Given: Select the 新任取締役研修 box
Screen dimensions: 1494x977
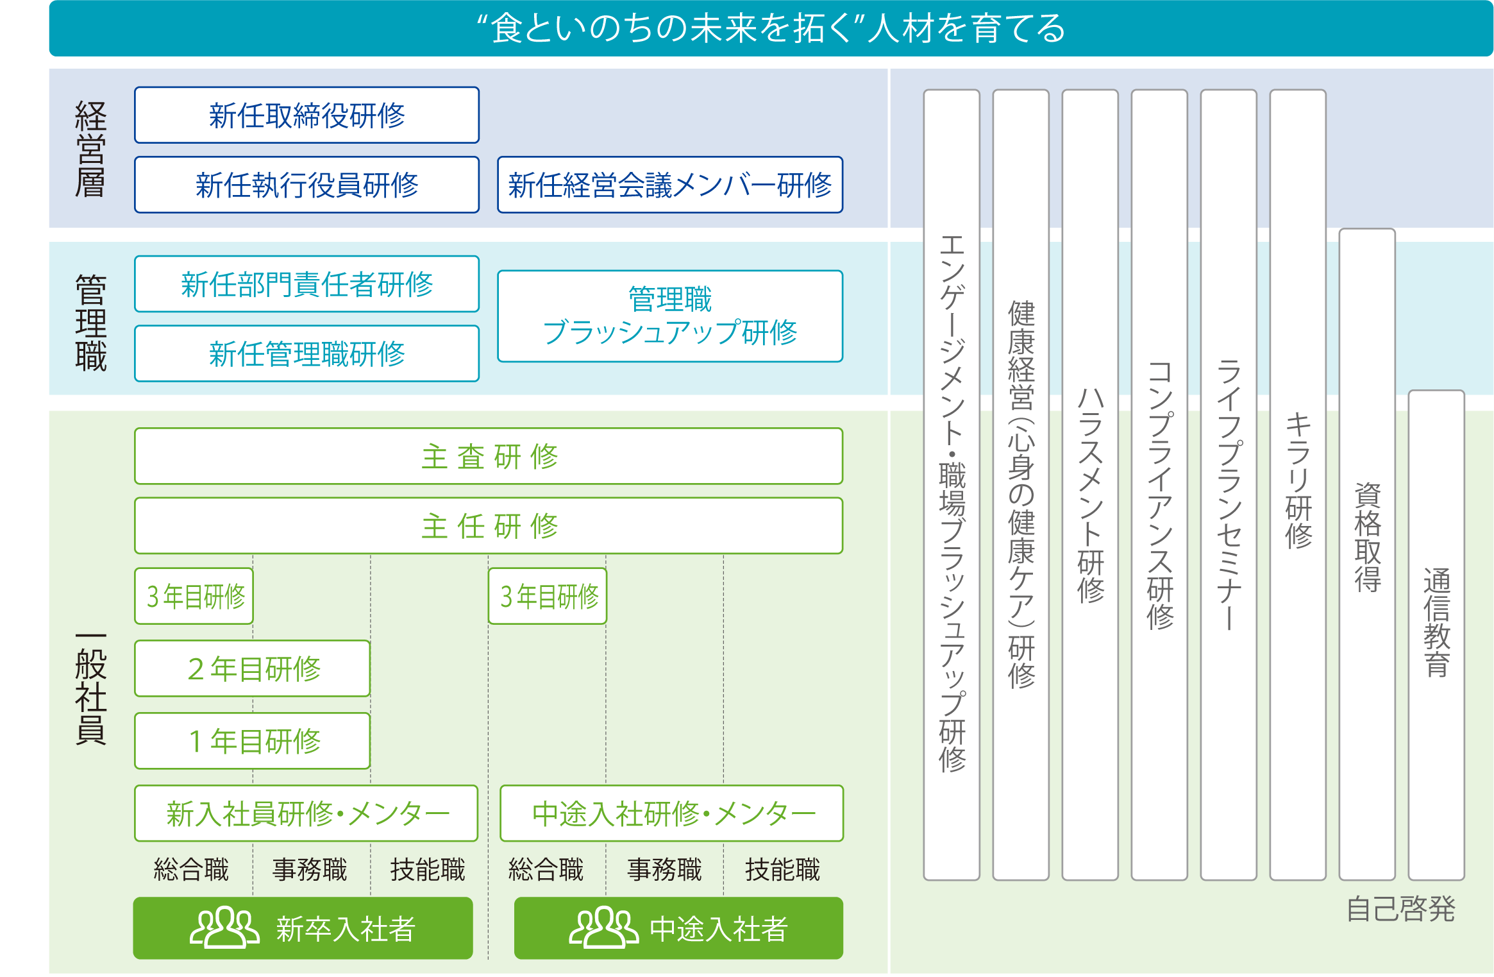Looking at the screenshot, I should coord(306,115).
